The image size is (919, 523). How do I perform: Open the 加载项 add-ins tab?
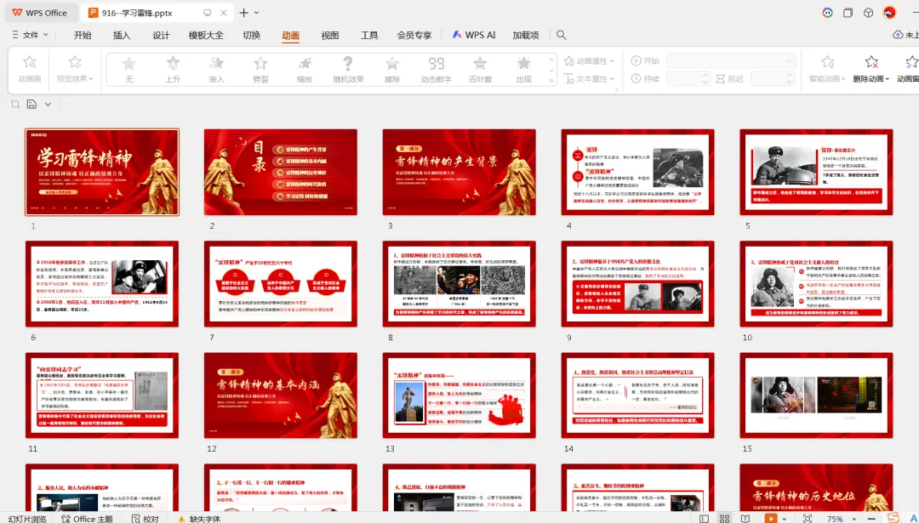click(526, 35)
